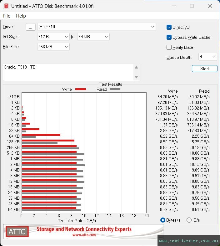Screen dimensions: 220x246
Task: Open the 64 MB maximum I/O size dropdown
Action: (x=93, y=37)
